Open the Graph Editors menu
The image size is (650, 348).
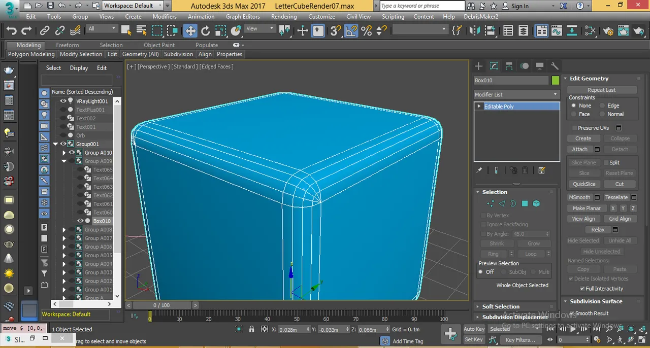tap(243, 16)
